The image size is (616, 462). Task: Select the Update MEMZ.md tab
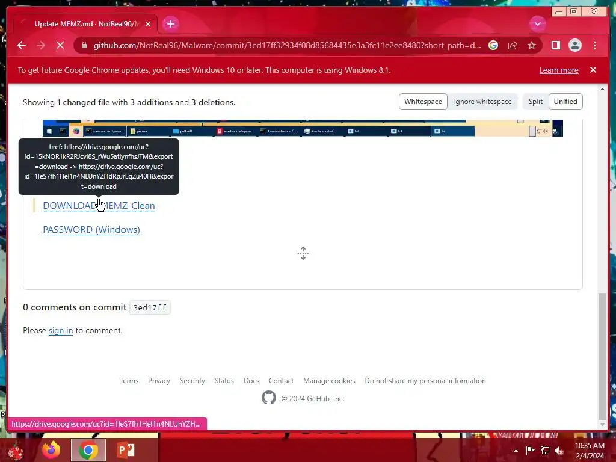(x=85, y=24)
